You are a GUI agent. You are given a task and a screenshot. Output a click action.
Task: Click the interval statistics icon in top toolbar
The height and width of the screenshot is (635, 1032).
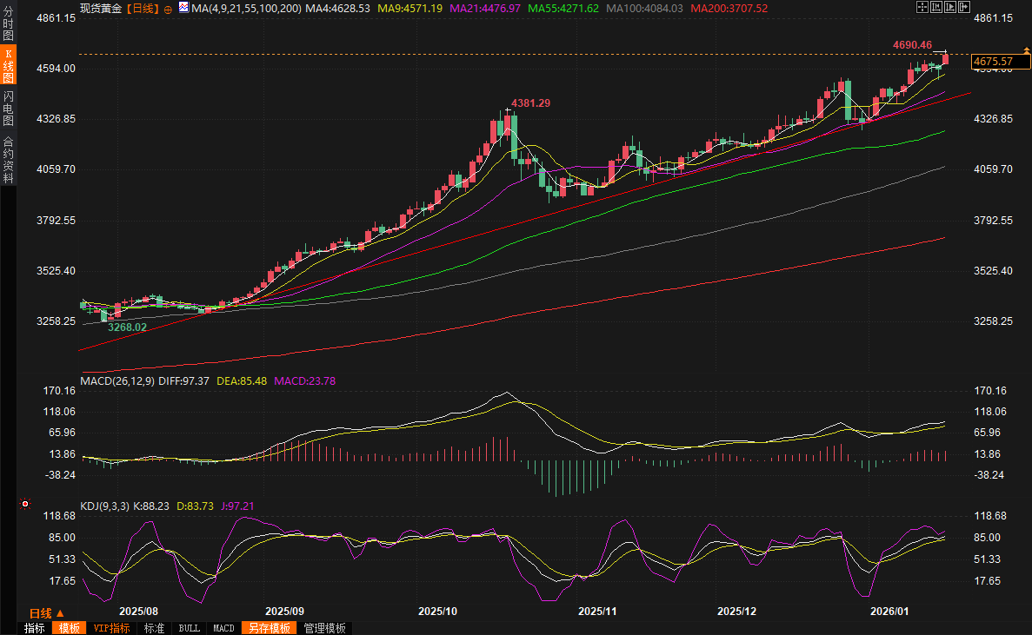936,7
